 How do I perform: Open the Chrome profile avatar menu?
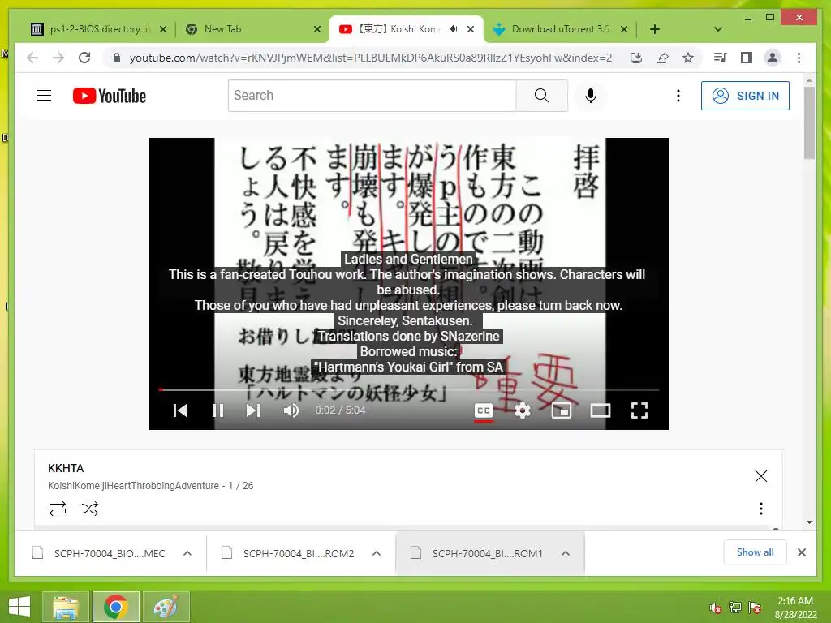[773, 58]
